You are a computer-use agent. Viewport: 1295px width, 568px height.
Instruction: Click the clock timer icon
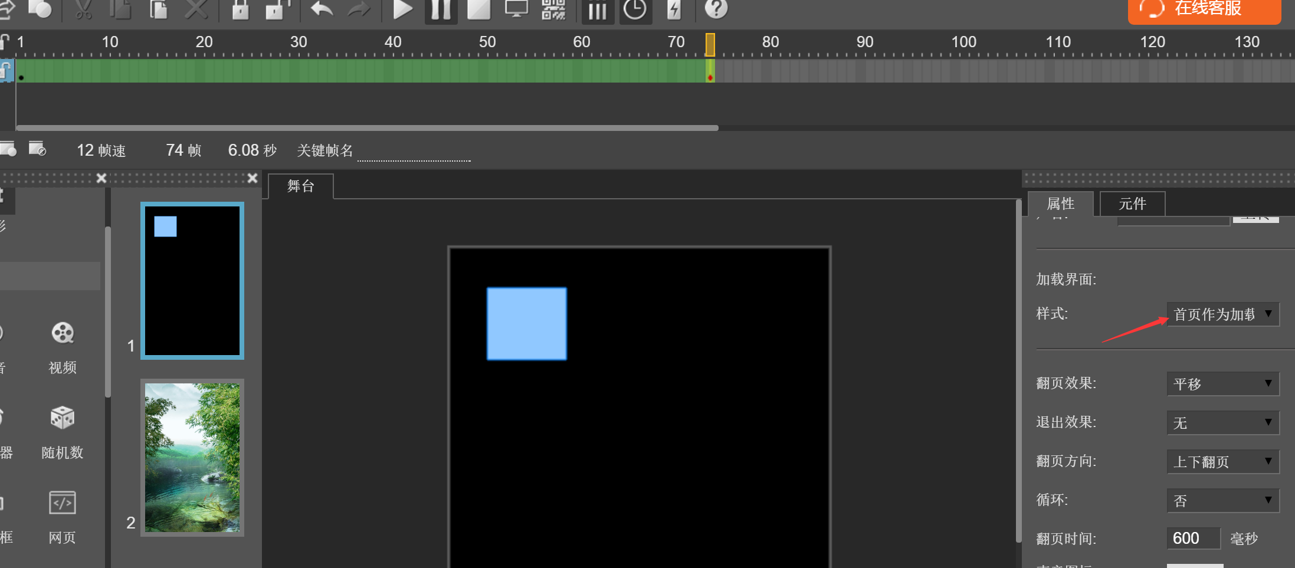coord(635,9)
